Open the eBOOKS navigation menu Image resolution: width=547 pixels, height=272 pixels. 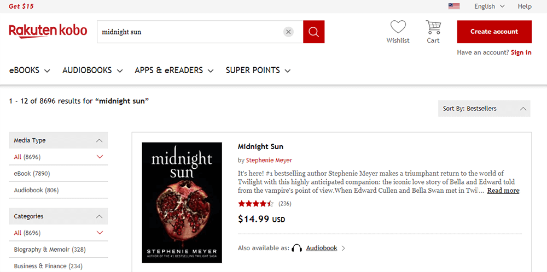click(30, 70)
